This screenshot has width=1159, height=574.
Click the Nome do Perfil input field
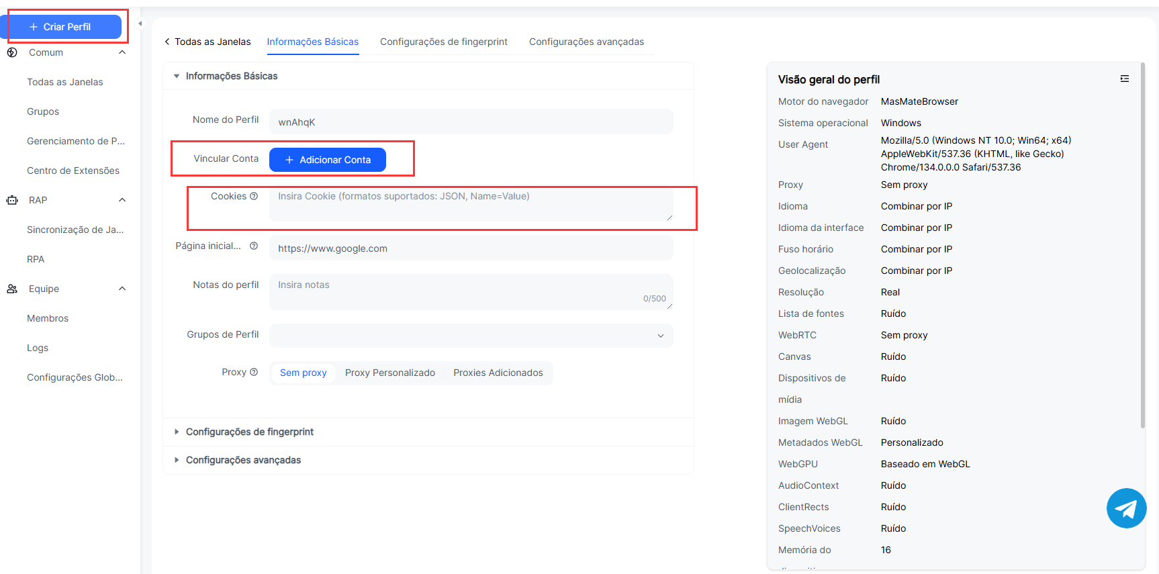click(471, 122)
